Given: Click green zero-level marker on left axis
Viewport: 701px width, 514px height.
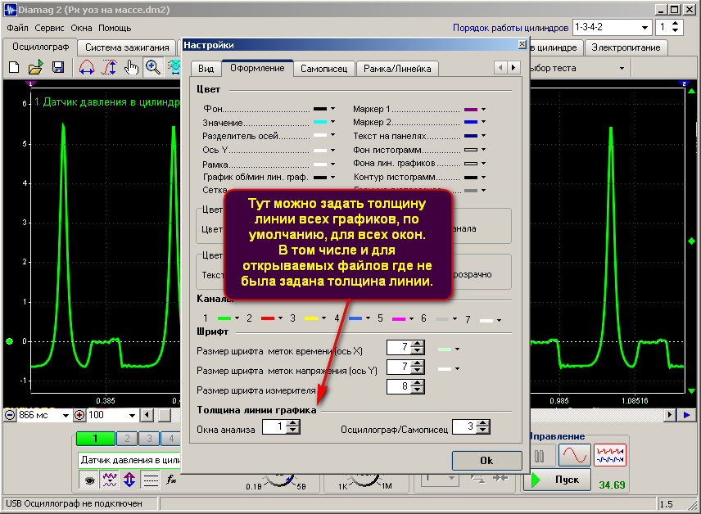Looking at the screenshot, I should pos(9,341).
